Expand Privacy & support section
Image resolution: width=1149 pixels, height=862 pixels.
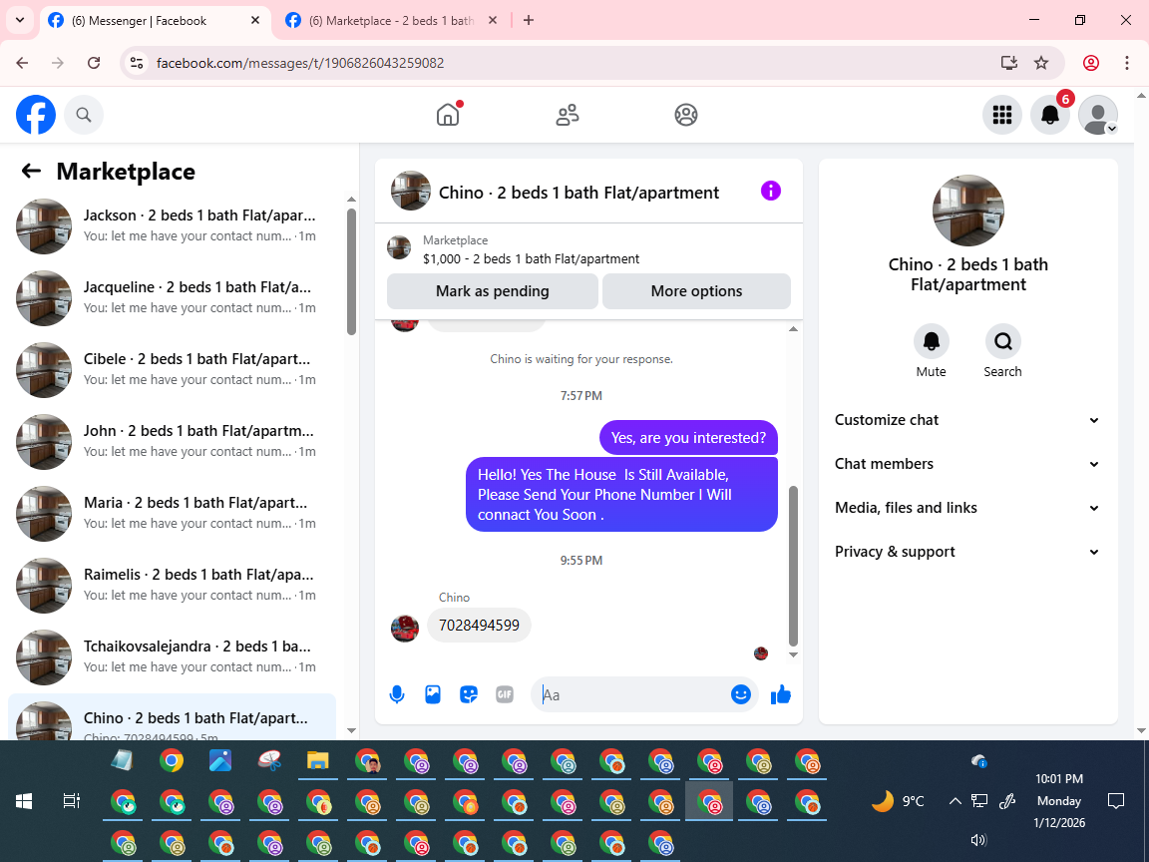click(967, 552)
